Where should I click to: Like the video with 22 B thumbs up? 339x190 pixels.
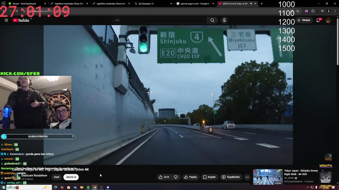pyautogui.click(x=164, y=177)
